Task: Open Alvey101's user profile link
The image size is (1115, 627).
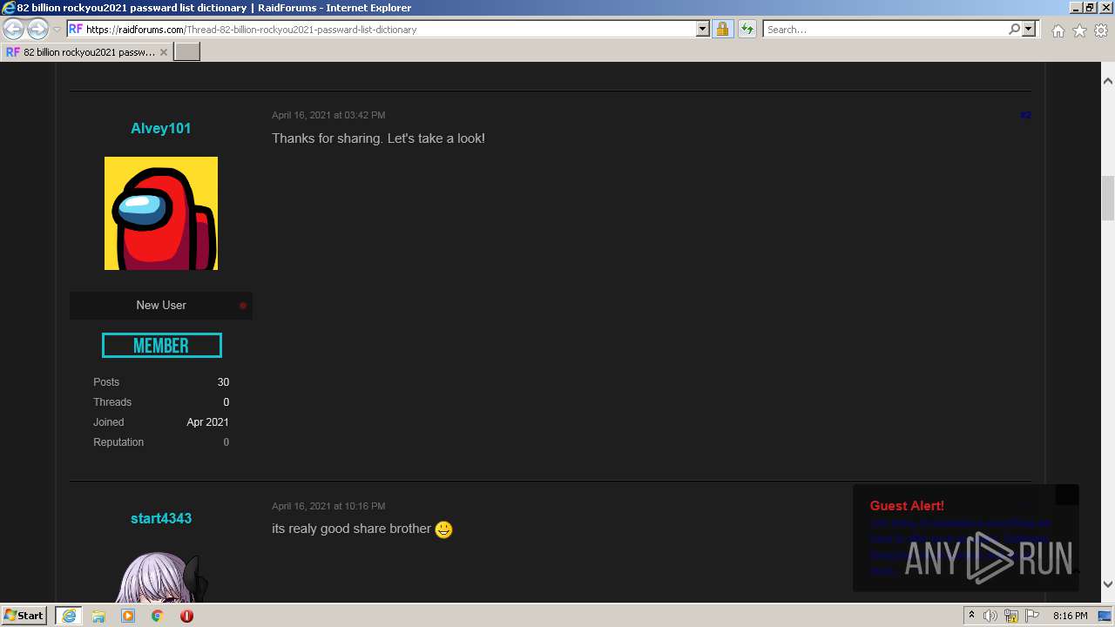Action: point(161,128)
